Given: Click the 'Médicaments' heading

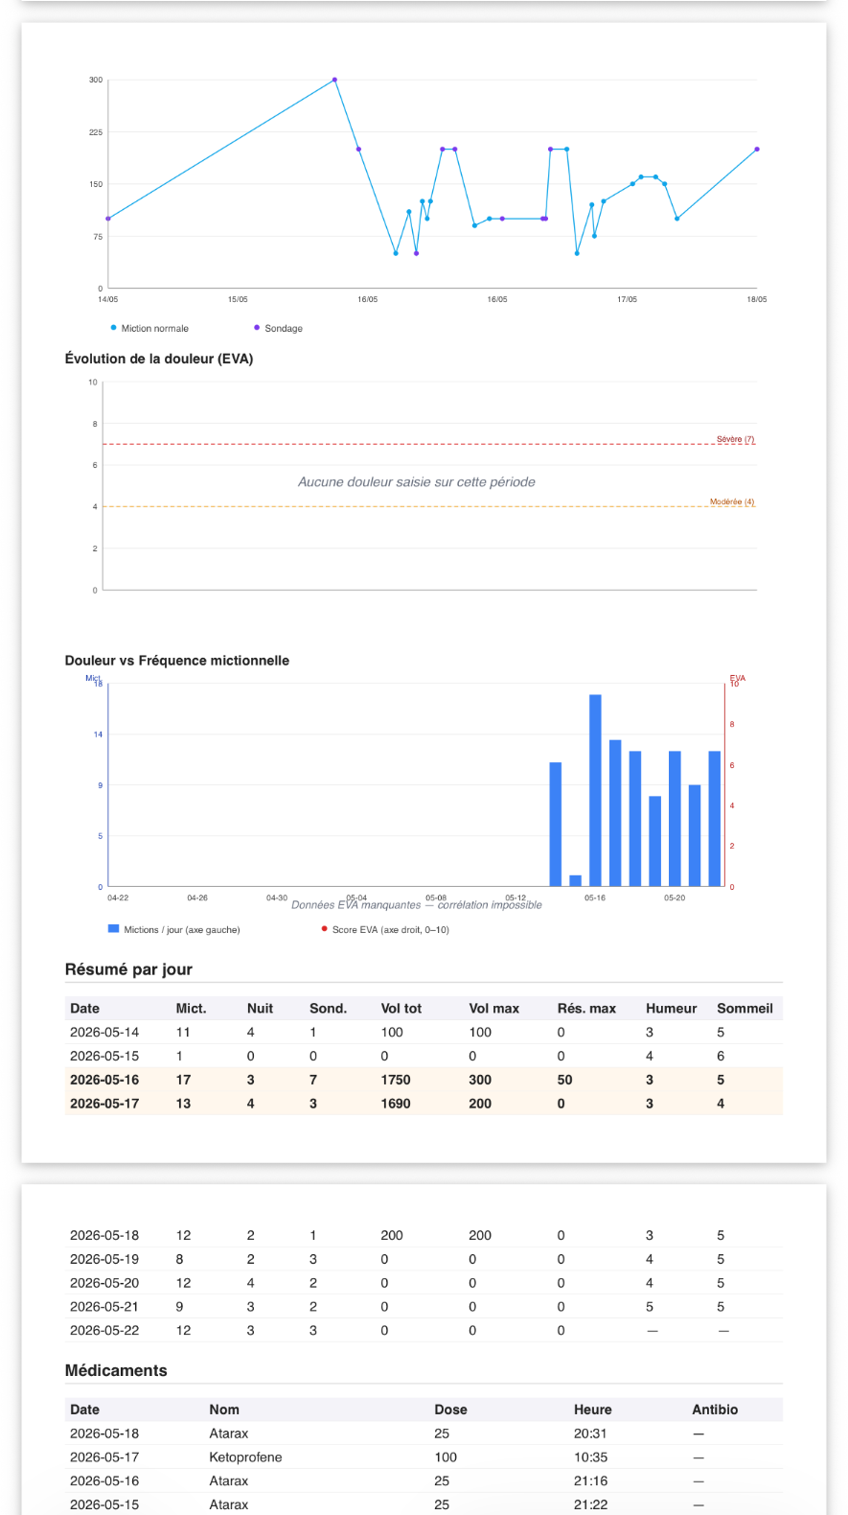Looking at the screenshot, I should coord(116,1371).
